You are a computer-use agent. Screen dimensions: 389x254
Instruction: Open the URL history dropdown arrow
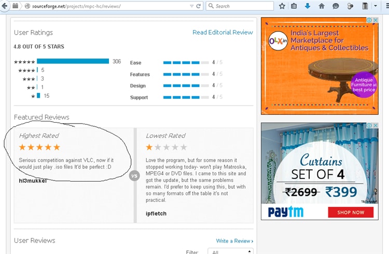point(191,6)
